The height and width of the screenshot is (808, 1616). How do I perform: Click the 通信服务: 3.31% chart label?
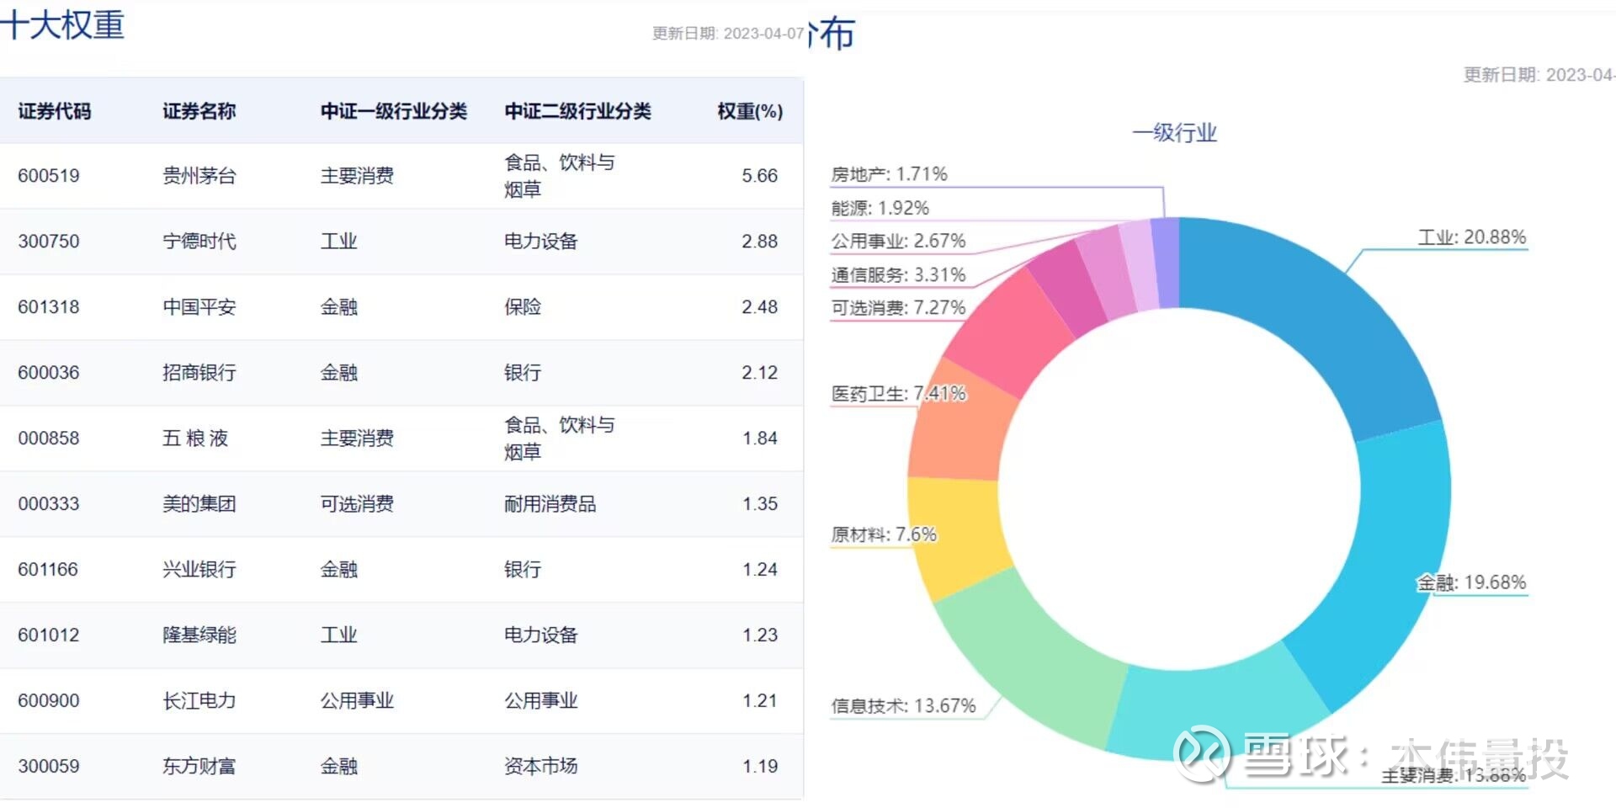pos(898,275)
